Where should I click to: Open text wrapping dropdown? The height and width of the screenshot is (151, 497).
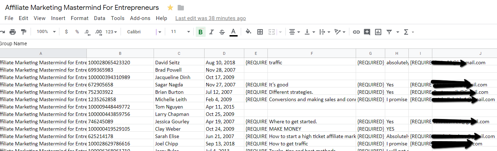(x=324, y=32)
